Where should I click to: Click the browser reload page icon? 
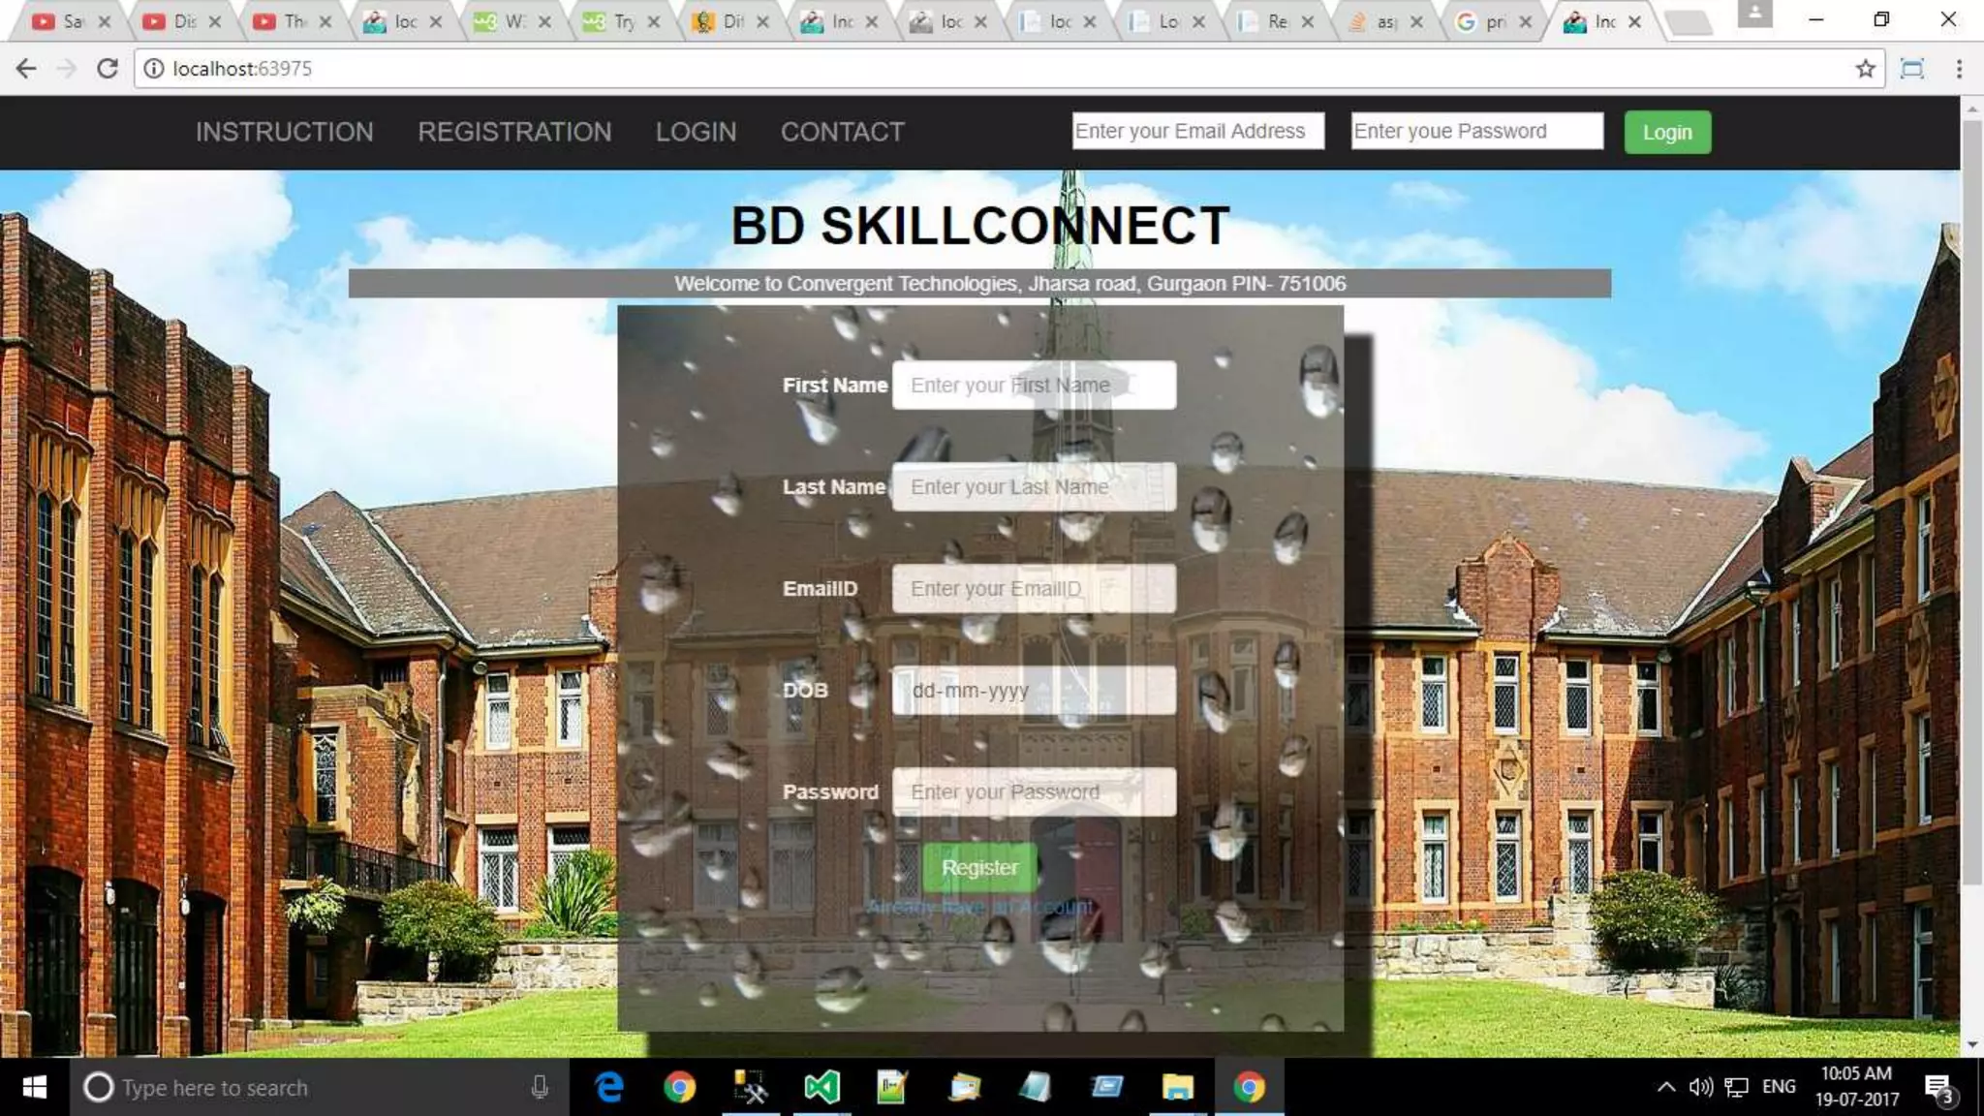[108, 69]
